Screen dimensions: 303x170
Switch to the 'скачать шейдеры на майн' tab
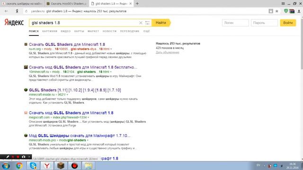click(22, 3)
